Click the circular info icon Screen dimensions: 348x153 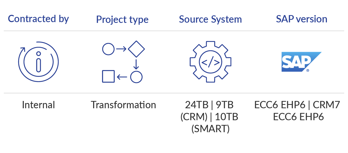[38, 62]
